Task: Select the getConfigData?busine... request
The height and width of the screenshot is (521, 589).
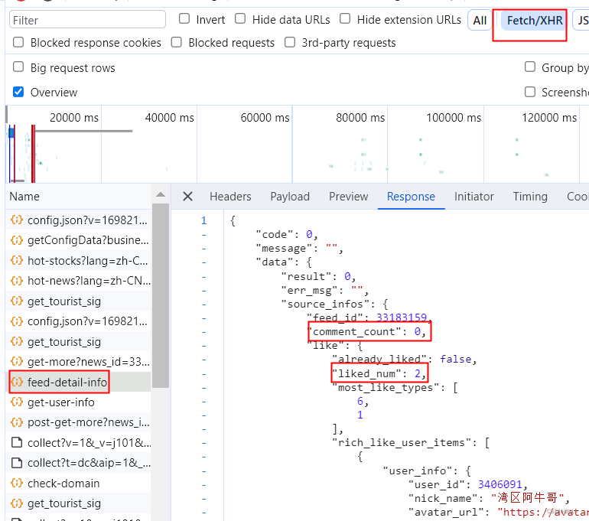Action: [x=79, y=240]
